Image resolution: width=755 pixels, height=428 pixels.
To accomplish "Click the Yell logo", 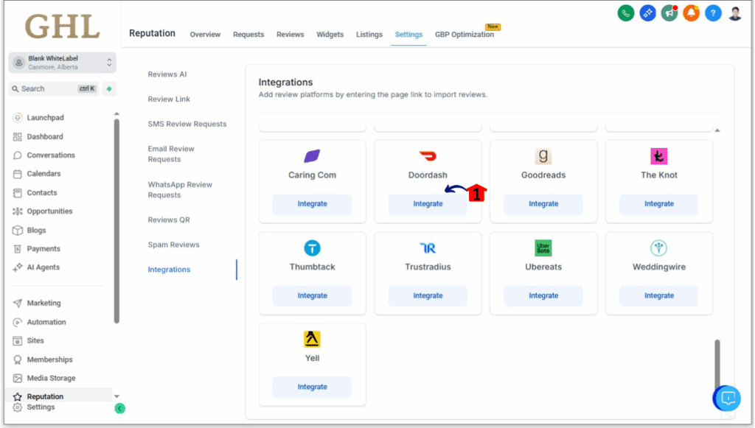I will (312, 339).
